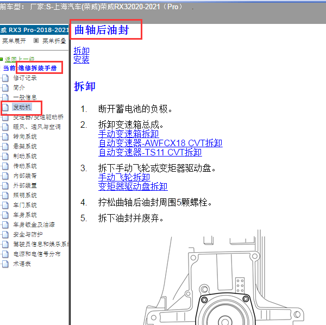The height and width of the screenshot is (325, 326).
Task: Click step text 拧松曲轴后油封周围5颗螺栓
Action: coord(155,202)
